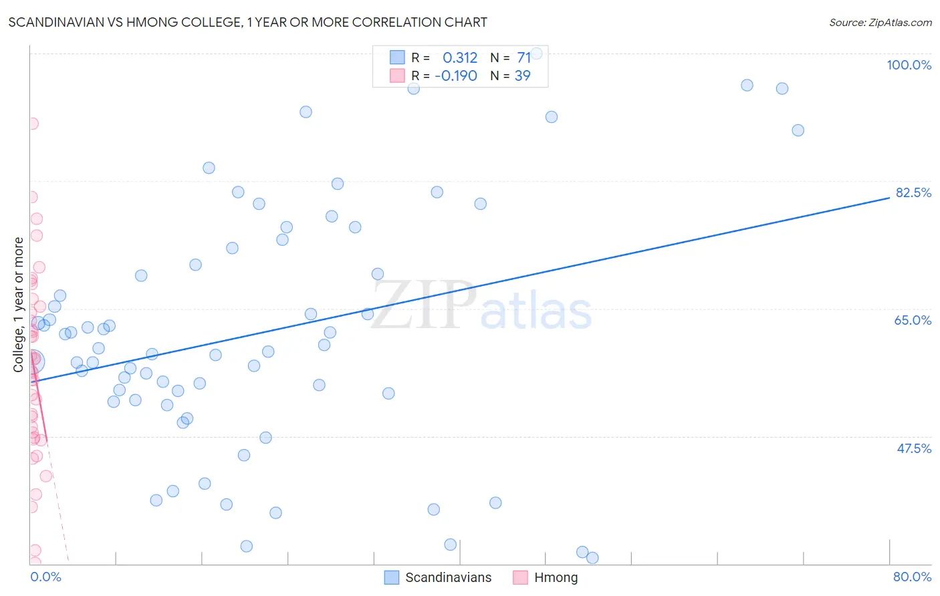Click the 100.0% y-axis label
This screenshot has height=596, width=940.
[x=909, y=65]
